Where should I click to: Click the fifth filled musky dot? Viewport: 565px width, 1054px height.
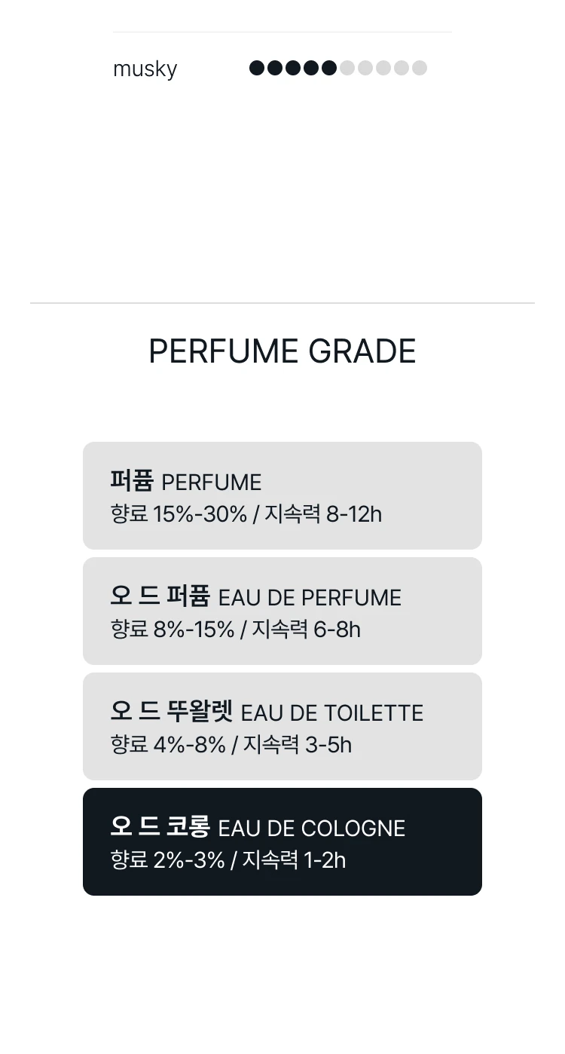click(x=329, y=69)
